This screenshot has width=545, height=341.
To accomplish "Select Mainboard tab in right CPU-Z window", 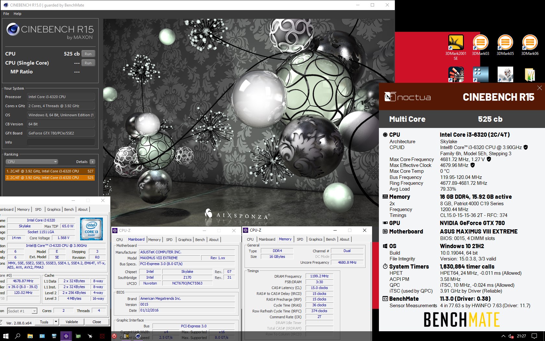I will (267, 239).
